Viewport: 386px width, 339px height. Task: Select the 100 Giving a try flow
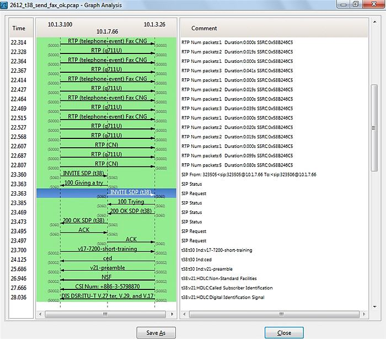click(84, 183)
